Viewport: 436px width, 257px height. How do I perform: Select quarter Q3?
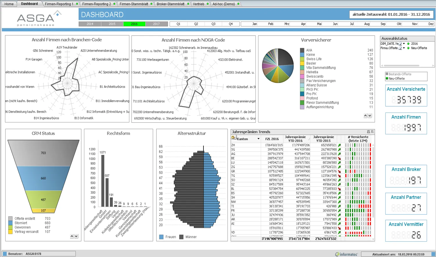(213, 24)
